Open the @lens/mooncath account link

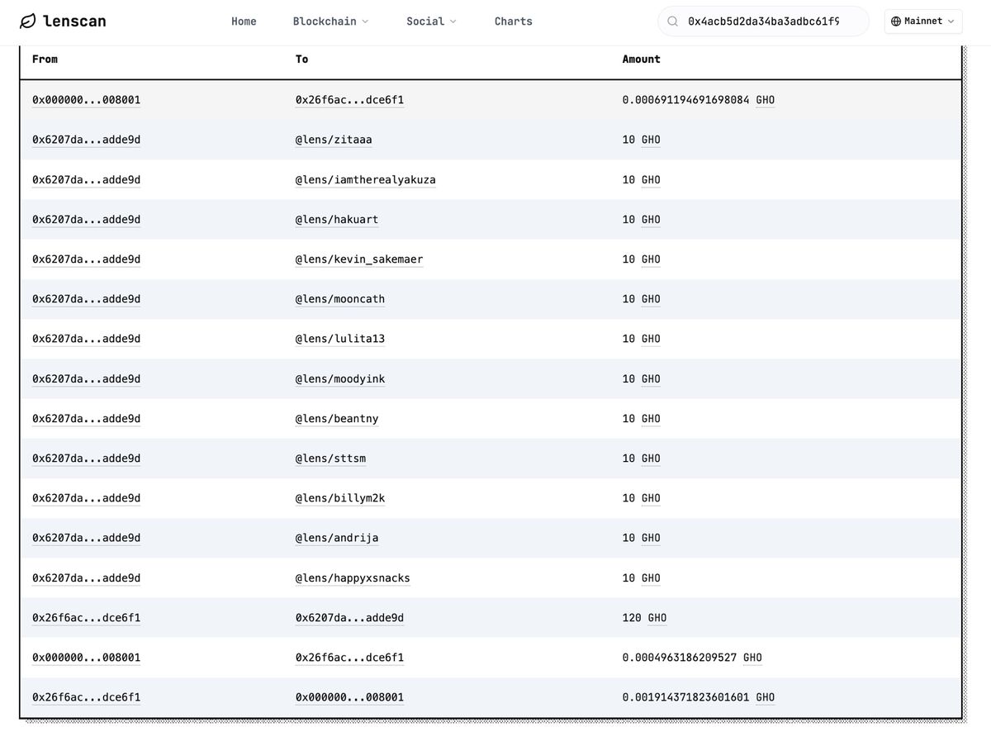pos(340,298)
